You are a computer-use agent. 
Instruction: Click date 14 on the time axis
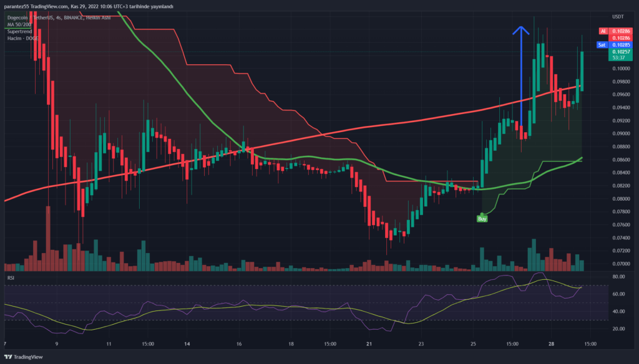[187, 343]
